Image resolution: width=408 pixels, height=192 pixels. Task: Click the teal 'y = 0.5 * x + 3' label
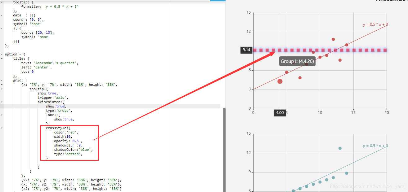coord(375,146)
